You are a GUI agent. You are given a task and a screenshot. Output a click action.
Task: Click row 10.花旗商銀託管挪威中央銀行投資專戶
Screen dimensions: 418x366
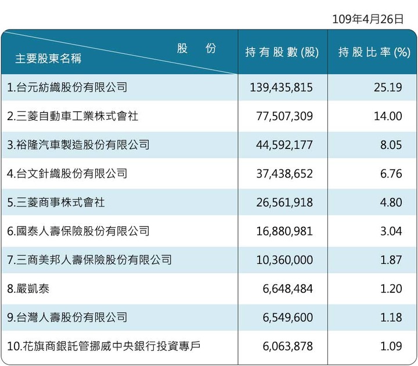pos(104,346)
